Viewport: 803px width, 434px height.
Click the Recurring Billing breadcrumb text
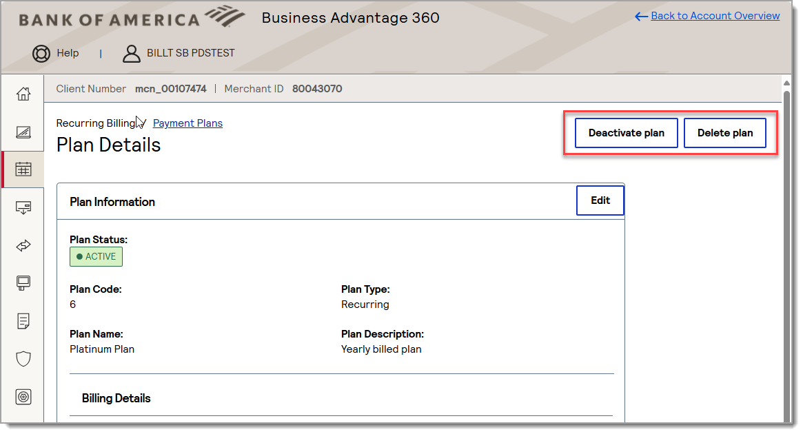96,123
